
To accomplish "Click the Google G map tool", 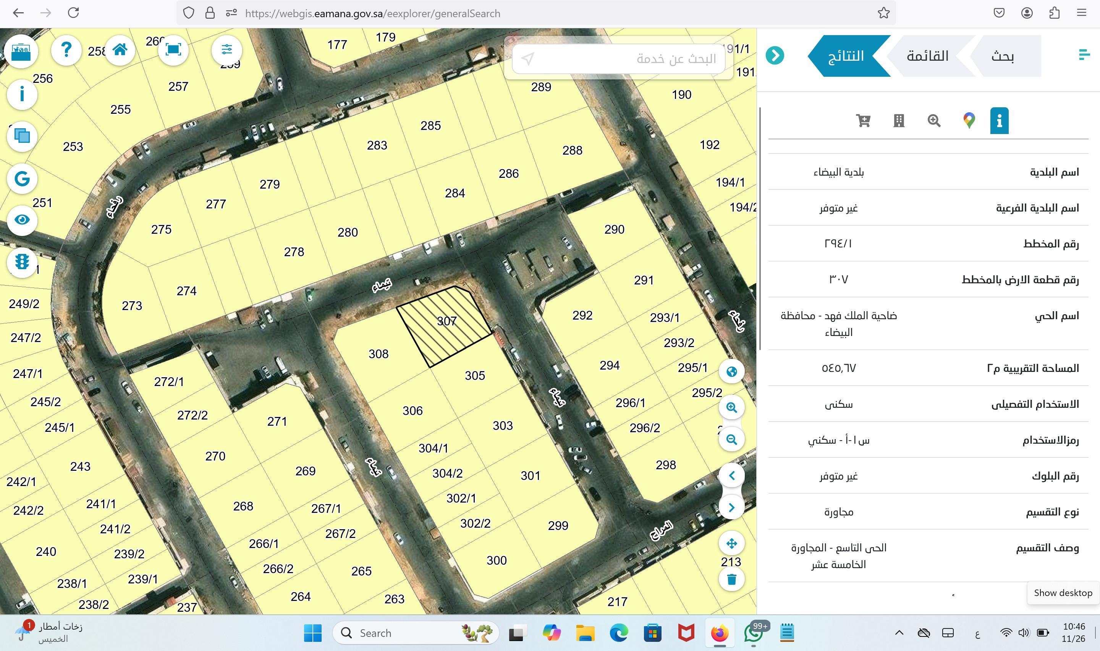I will pos(22,179).
